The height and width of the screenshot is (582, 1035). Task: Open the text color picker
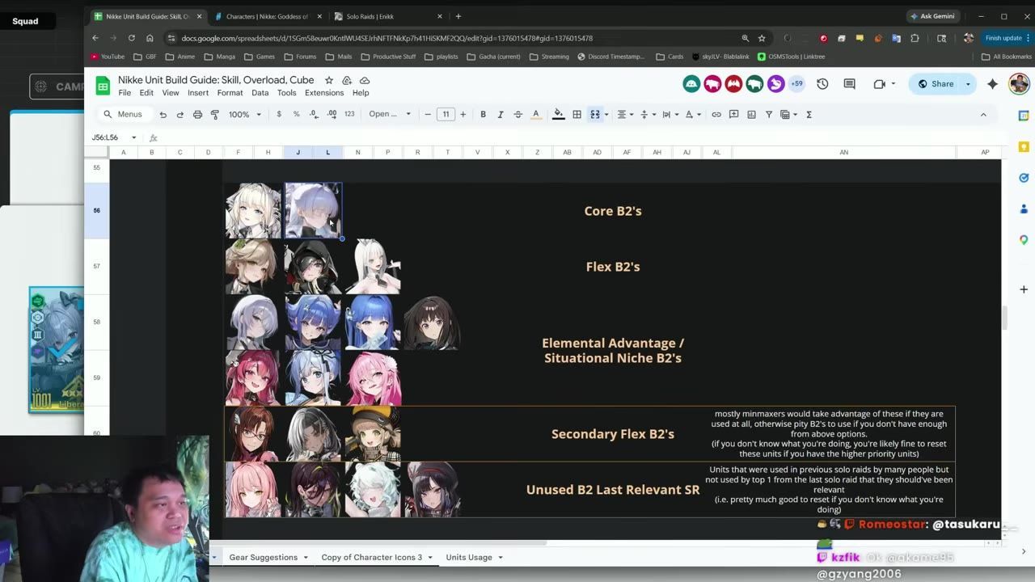(535, 115)
